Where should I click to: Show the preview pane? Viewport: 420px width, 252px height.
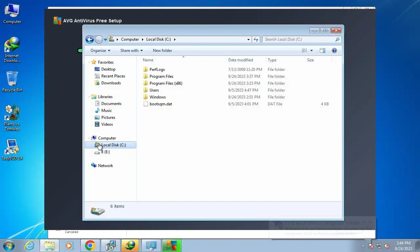pyautogui.click(x=323, y=51)
